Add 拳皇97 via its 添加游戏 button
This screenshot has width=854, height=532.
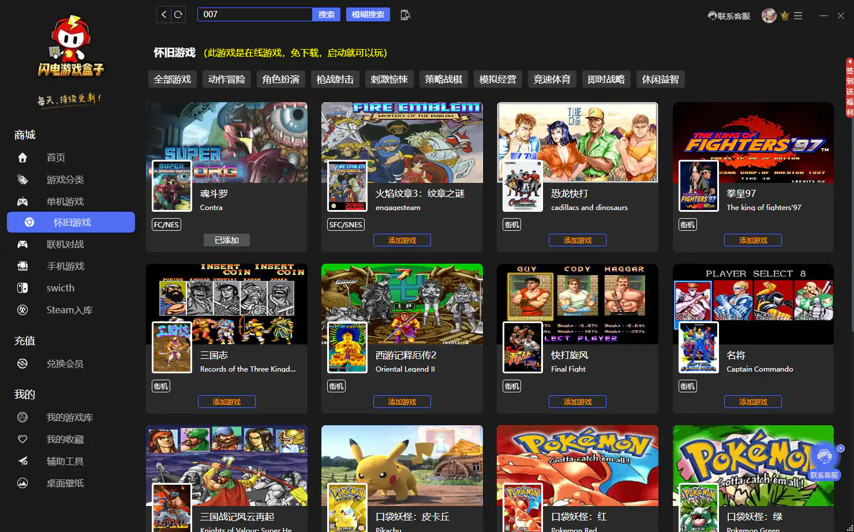[x=753, y=241]
